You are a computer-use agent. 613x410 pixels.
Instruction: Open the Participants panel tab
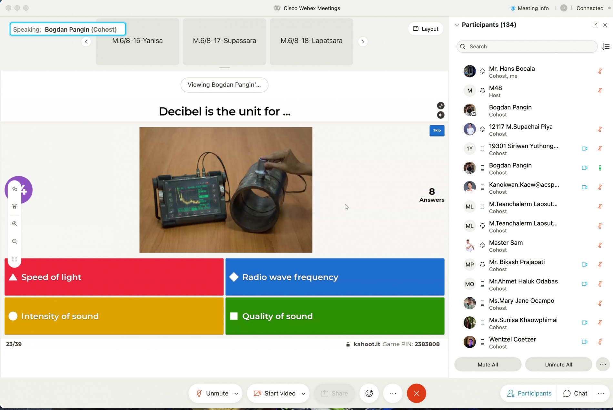pos(529,393)
